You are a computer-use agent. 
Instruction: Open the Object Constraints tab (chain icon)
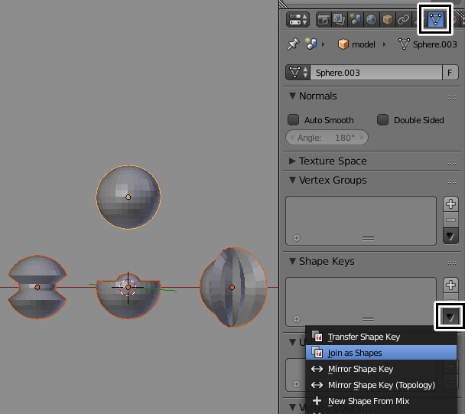[x=403, y=20]
